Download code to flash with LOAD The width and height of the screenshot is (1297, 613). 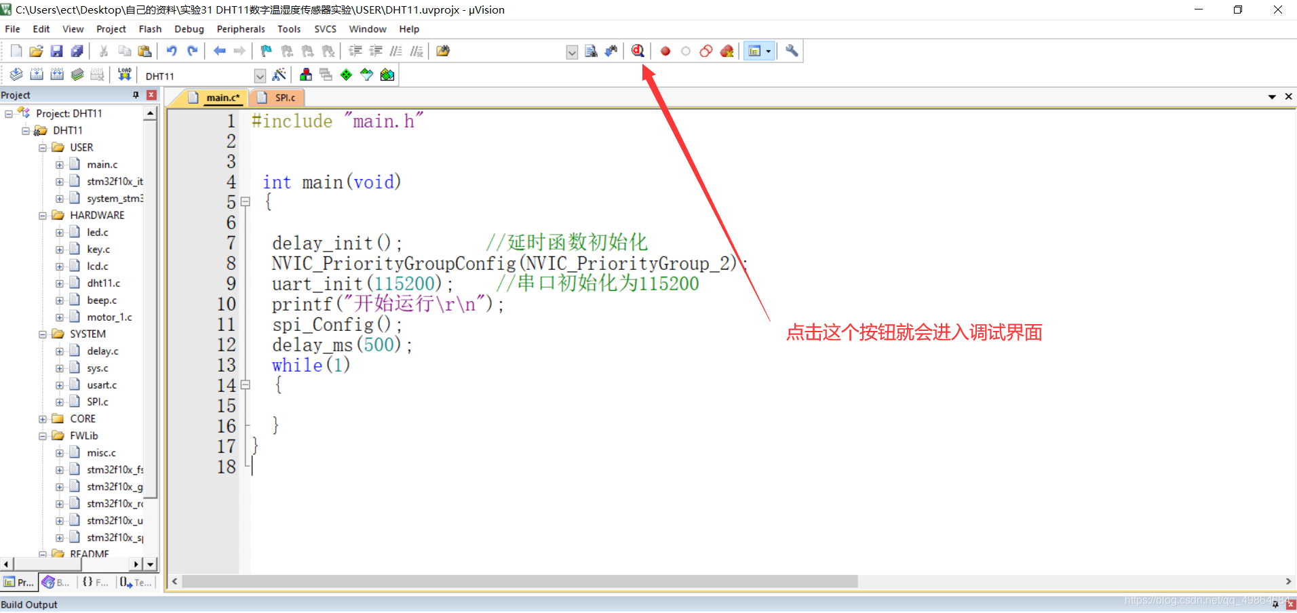(125, 75)
